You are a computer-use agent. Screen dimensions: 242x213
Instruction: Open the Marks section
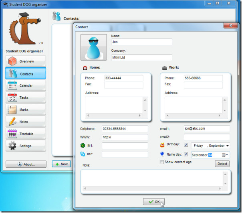point(26,110)
